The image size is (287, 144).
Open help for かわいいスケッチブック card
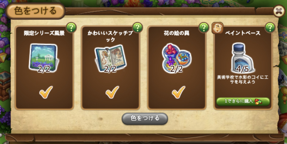pyautogui.click(x=138, y=28)
